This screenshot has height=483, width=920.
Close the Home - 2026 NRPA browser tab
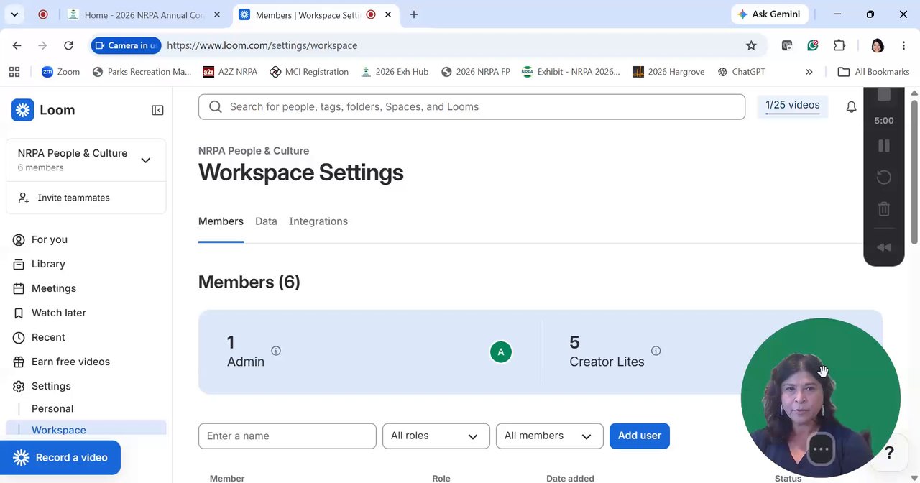[x=217, y=14]
